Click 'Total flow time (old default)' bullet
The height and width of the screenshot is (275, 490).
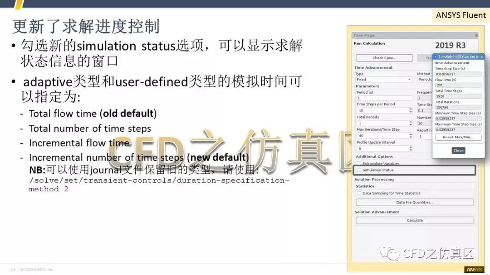click(x=93, y=114)
